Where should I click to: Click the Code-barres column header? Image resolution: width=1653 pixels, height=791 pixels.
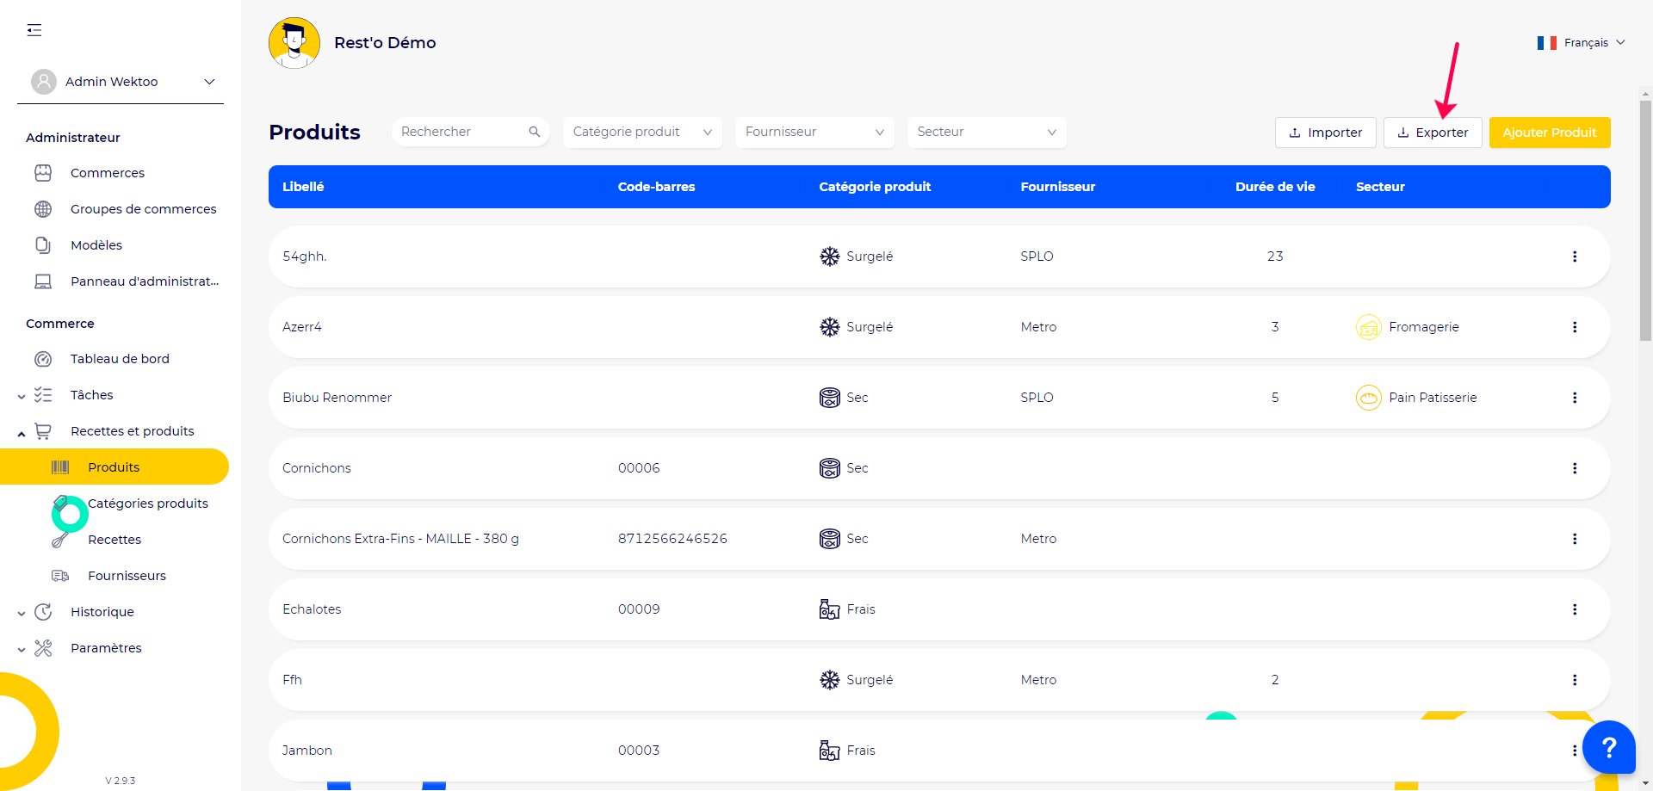pyautogui.click(x=656, y=187)
